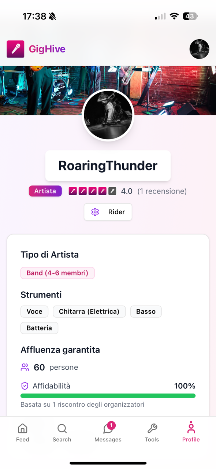Select the Voce instrument chip

[x=34, y=311]
